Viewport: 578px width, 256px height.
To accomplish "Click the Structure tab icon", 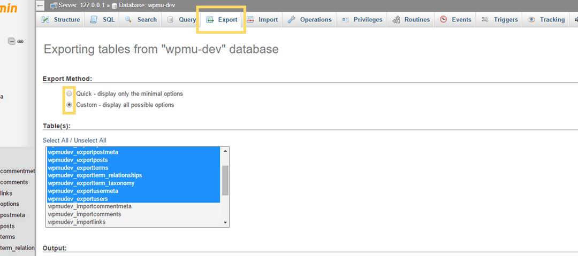I will [45, 20].
